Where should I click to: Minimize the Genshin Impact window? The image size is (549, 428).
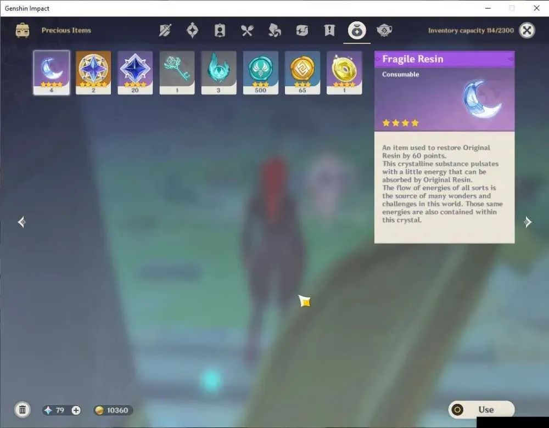[x=488, y=8]
